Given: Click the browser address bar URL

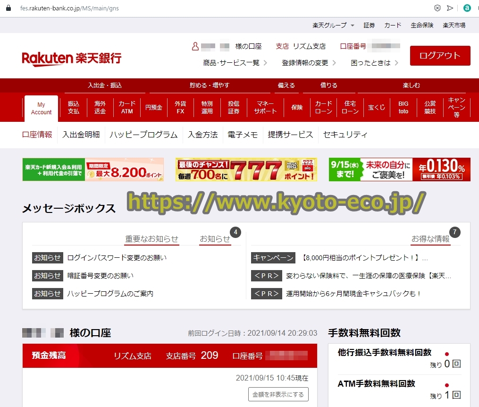Looking at the screenshot, I should click(x=69, y=8).
